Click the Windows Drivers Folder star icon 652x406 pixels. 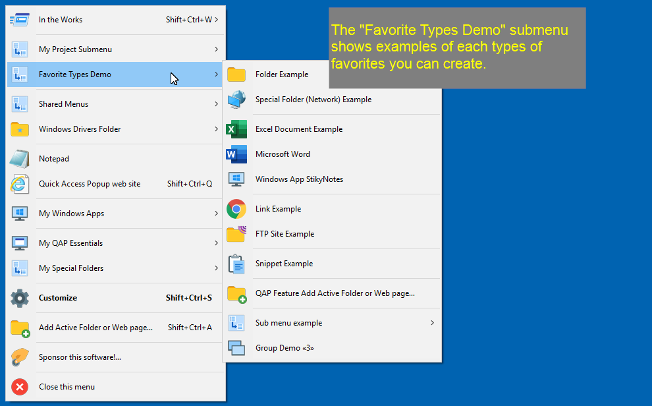pyautogui.click(x=20, y=129)
